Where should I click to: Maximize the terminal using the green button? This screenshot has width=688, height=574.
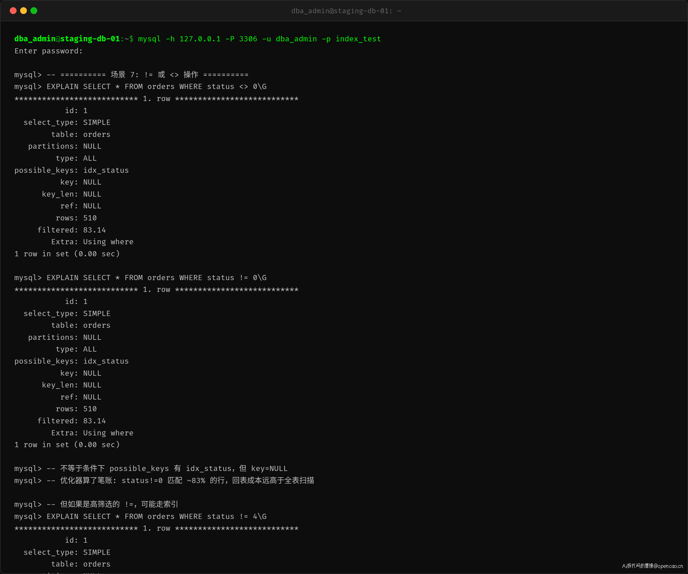coord(34,11)
